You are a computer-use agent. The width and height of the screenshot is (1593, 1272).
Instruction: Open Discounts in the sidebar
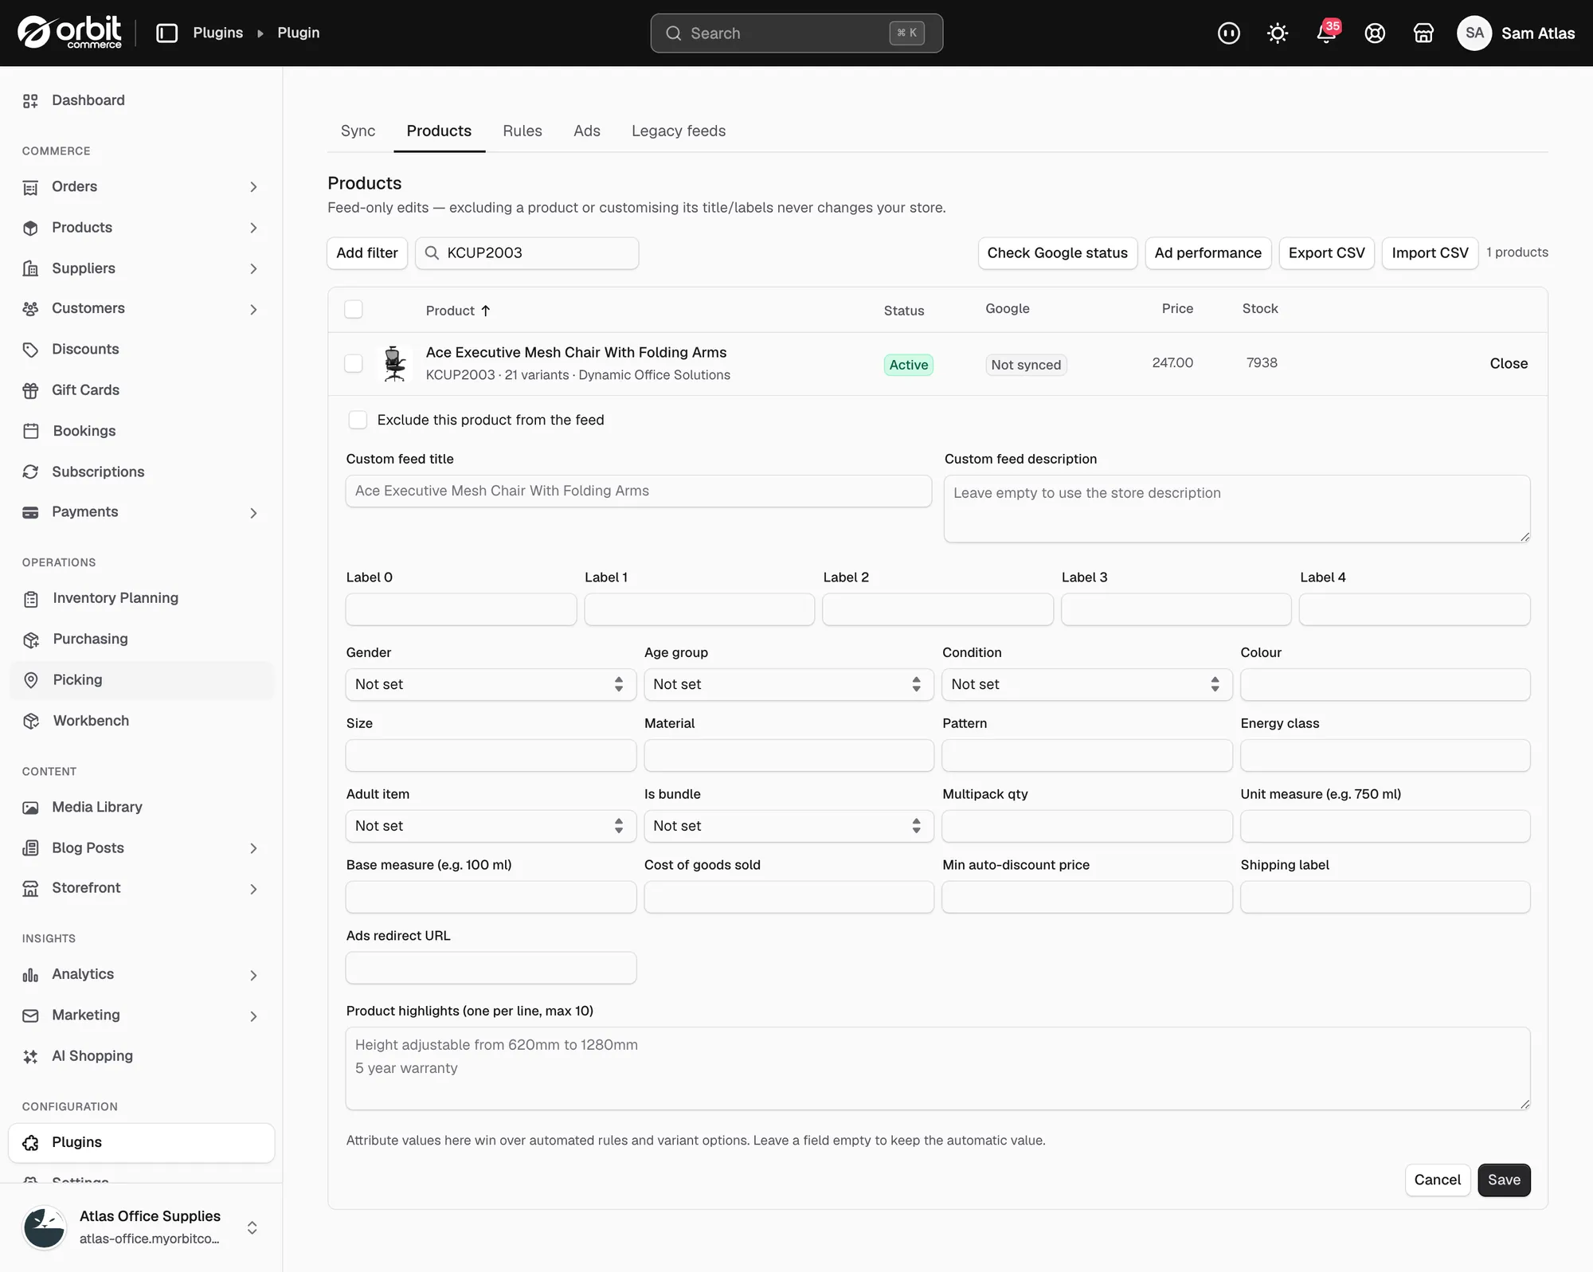point(141,350)
